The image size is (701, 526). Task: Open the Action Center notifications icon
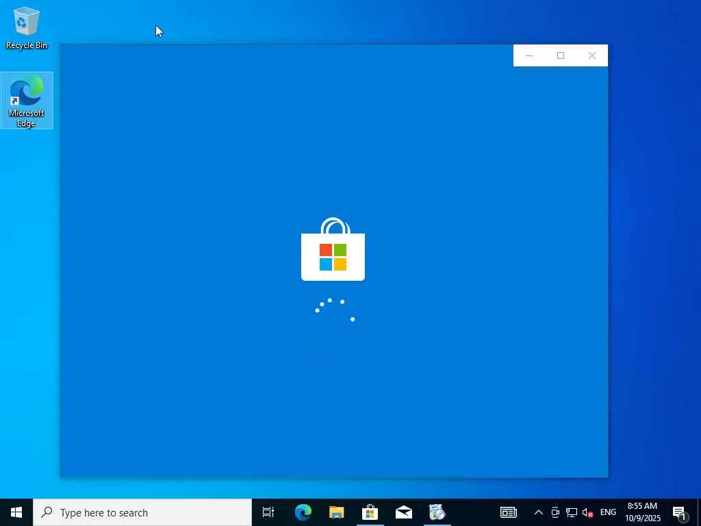[679, 512]
